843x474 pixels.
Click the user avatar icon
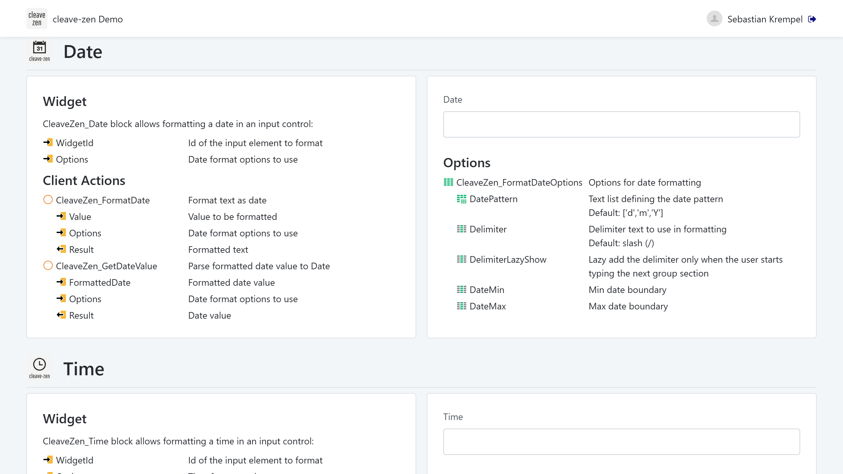click(714, 19)
